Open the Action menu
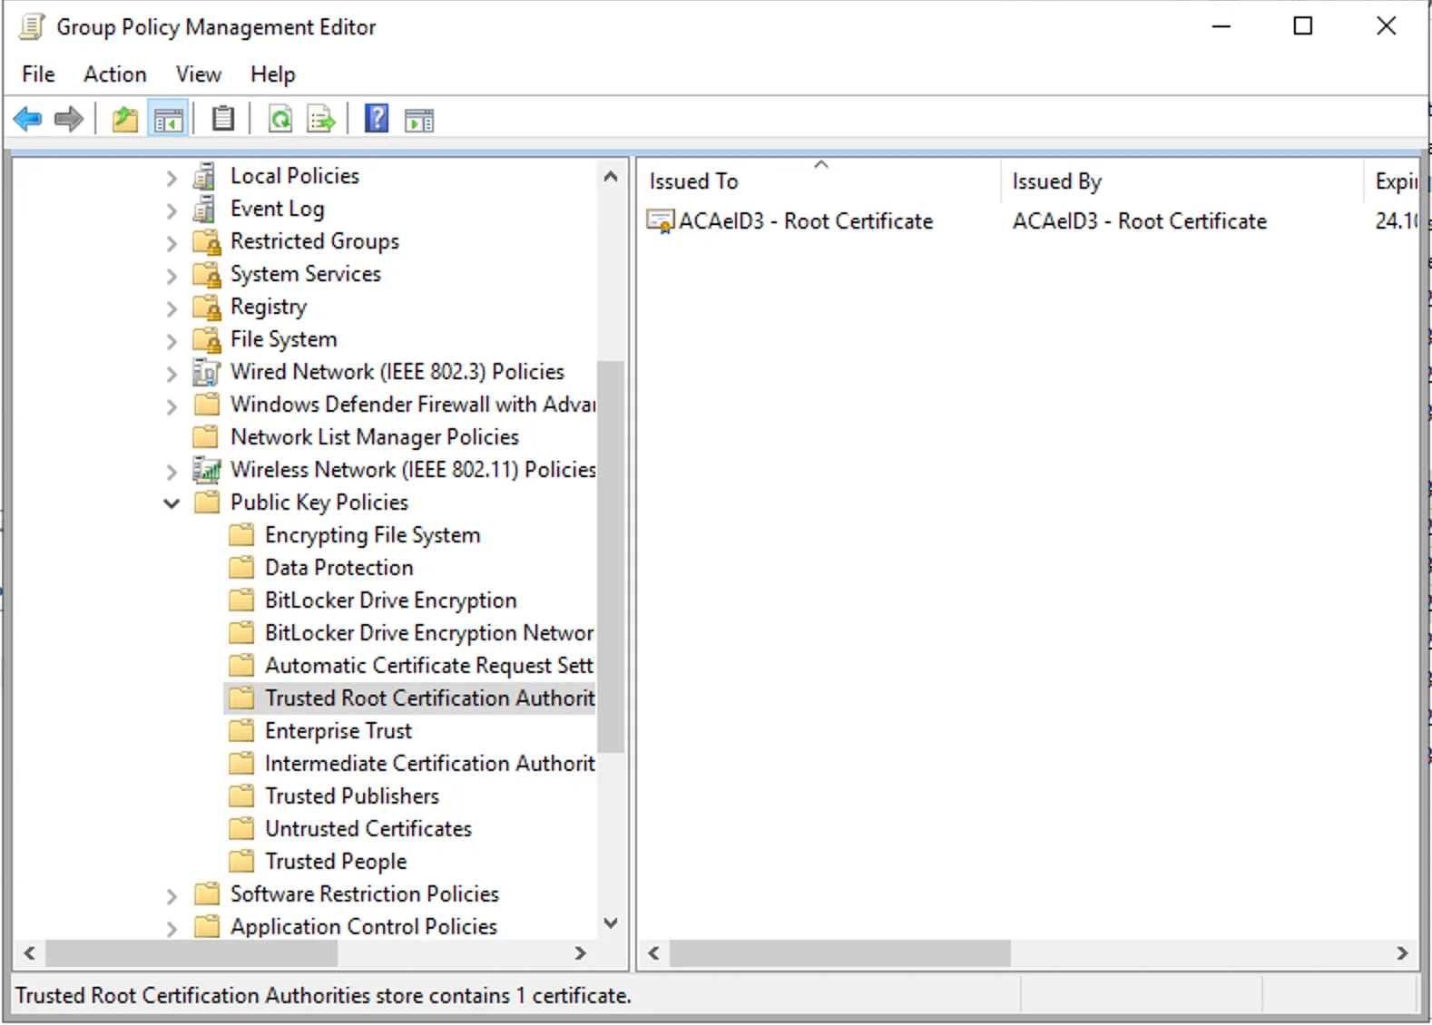This screenshot has height=1025, width=1432. coord(114,74)
